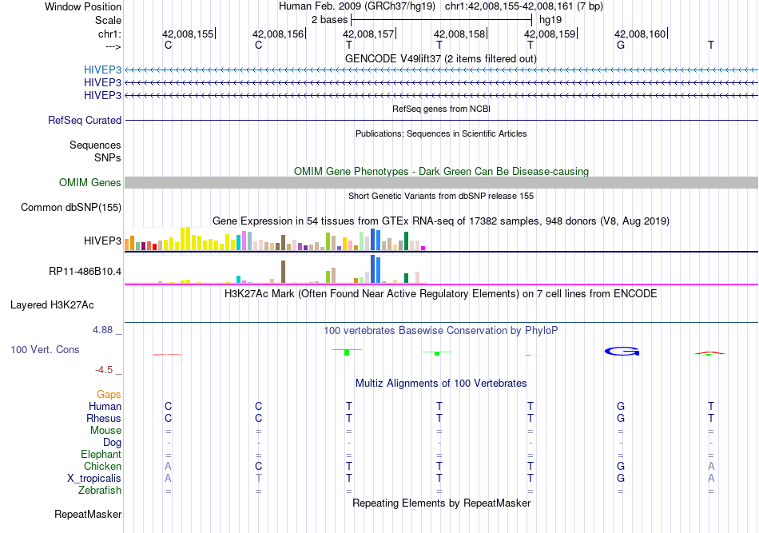The image size is (759, 533).
Task: Click the tall blue bar in HIVEP3 GTEx chart
Action: [x=372, y=239]
